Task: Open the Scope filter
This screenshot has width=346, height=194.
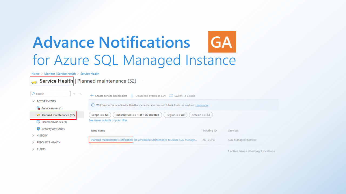Action: pos(100,115)
